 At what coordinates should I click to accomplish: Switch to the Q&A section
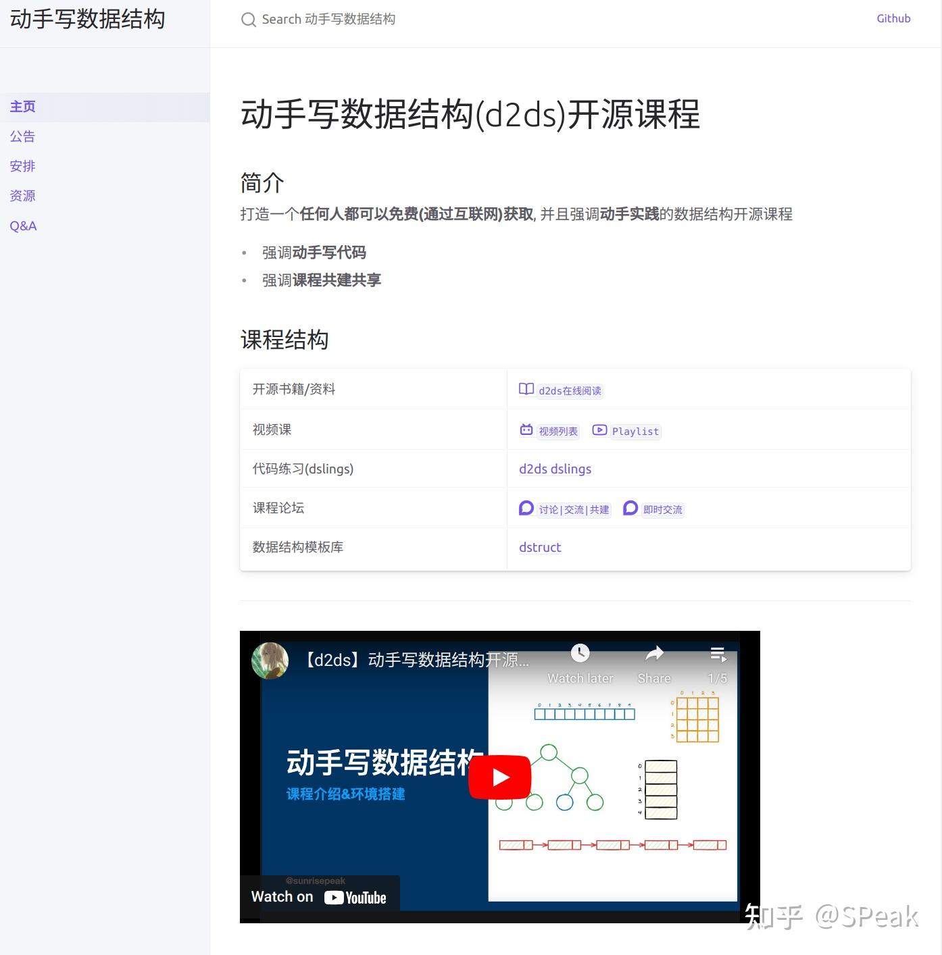pos(23,226)
